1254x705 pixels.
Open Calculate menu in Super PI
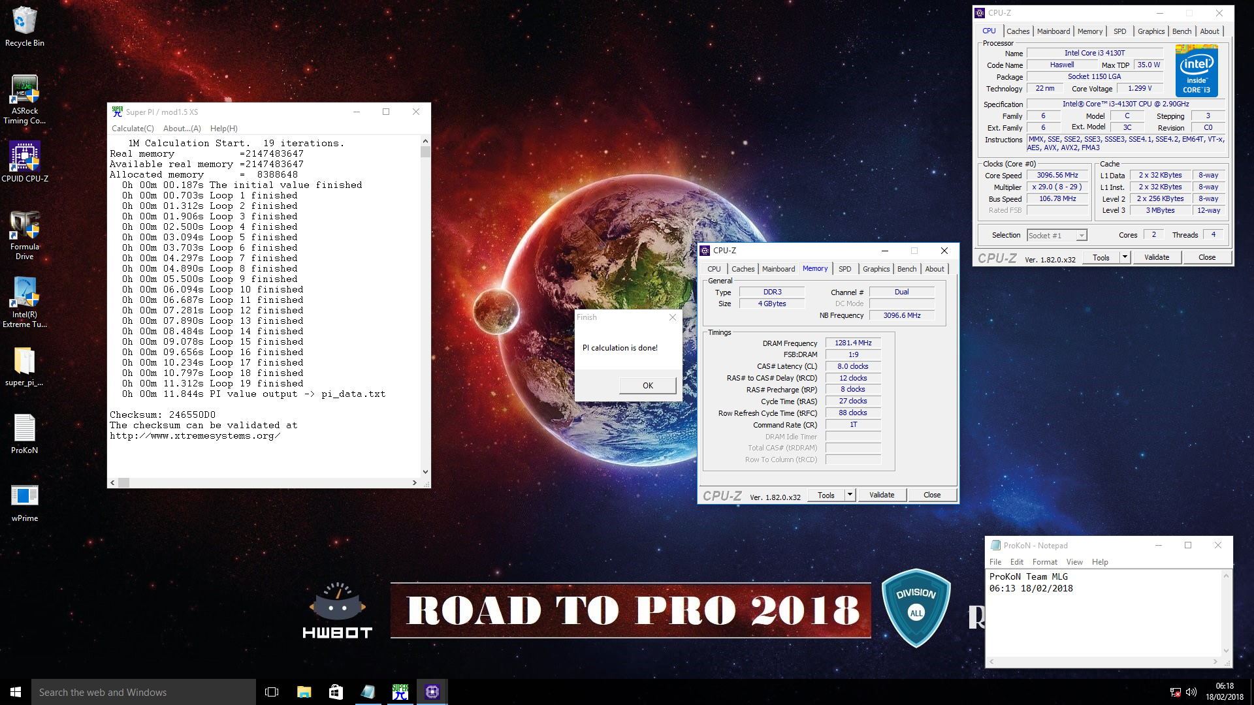coord(133,129)
